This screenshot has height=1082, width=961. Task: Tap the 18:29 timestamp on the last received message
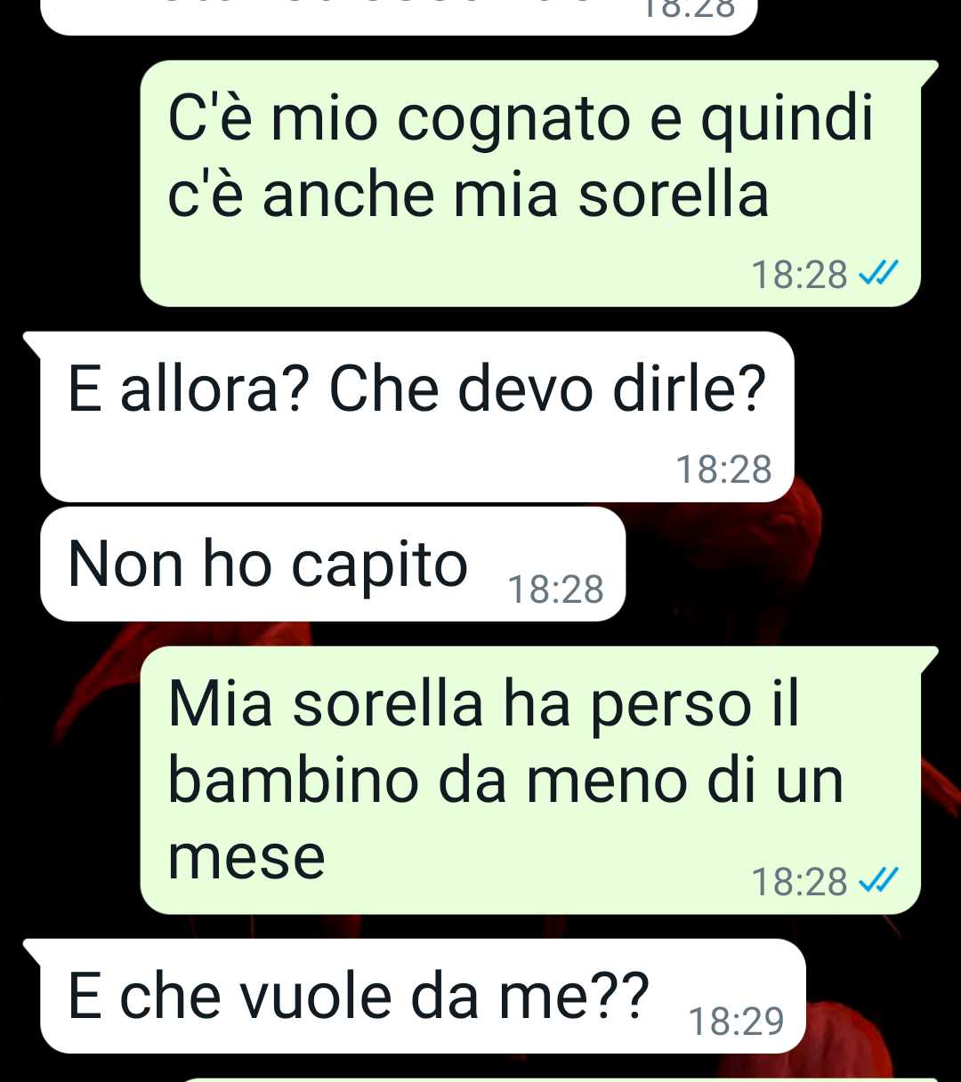click(x=737, y=1022)
